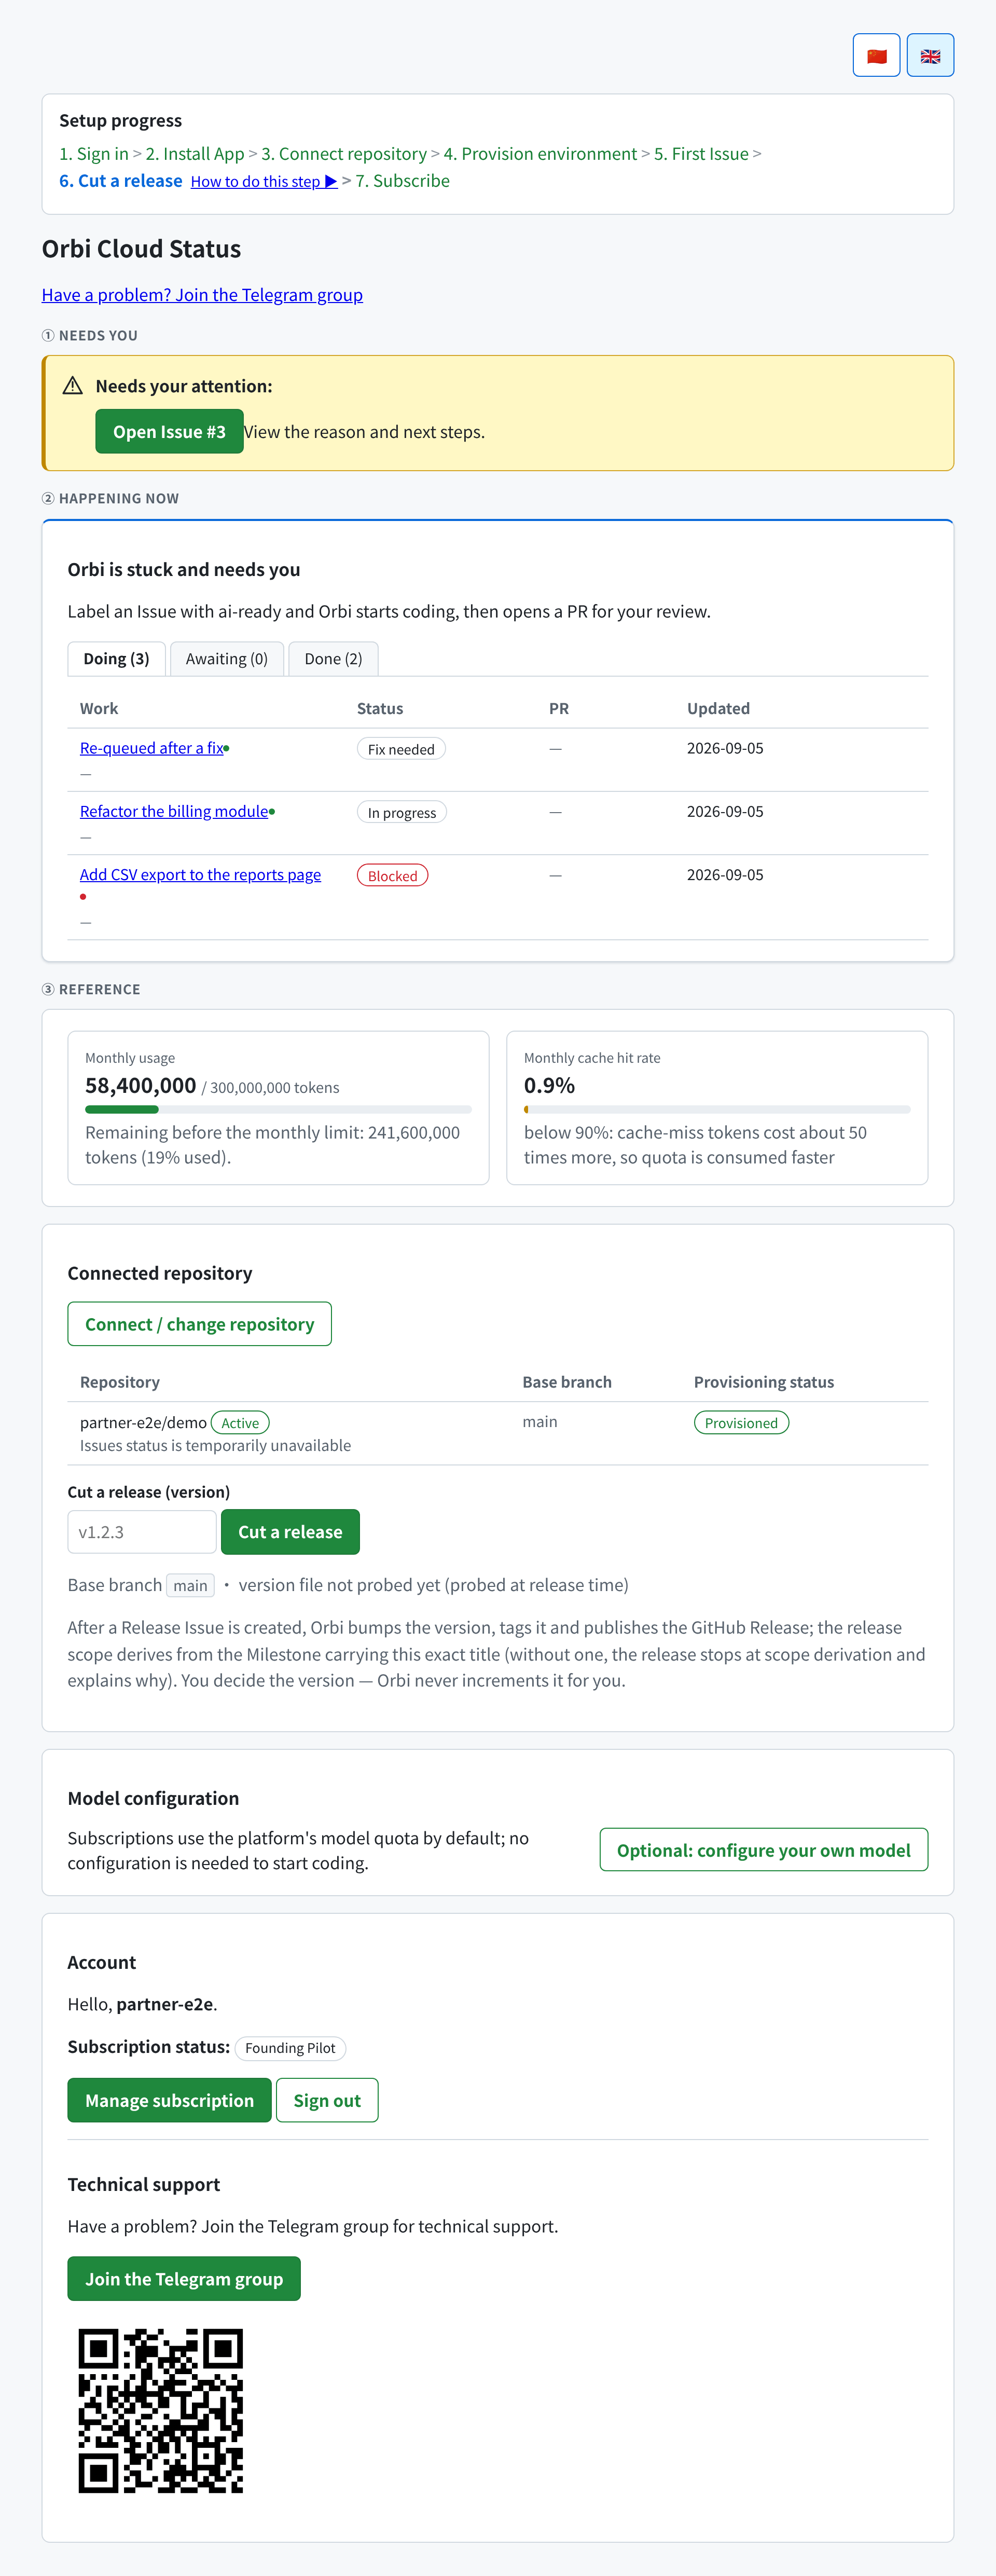Go to step '2. Install App'
The height and width of the screenshot is (2576, 996).
click(195, 154)
